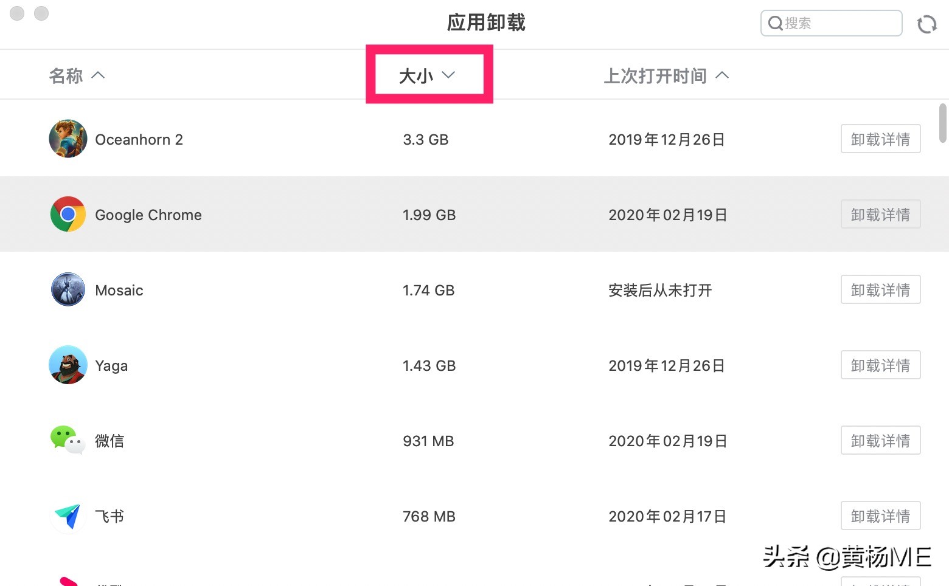Select the Mosaic row size text

tap(428, 291)
